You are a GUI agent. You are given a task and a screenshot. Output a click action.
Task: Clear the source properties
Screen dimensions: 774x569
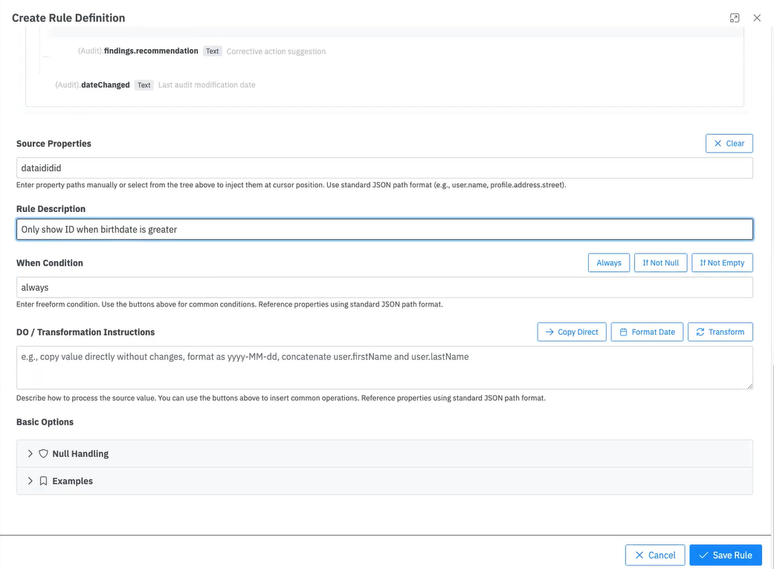[x=729, y=144]
